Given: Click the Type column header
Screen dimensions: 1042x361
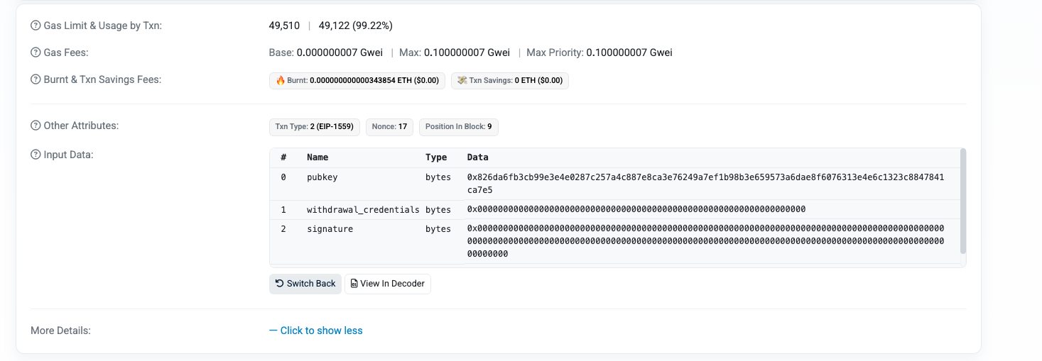Looking at the screenshot, I should pos(436,157).
